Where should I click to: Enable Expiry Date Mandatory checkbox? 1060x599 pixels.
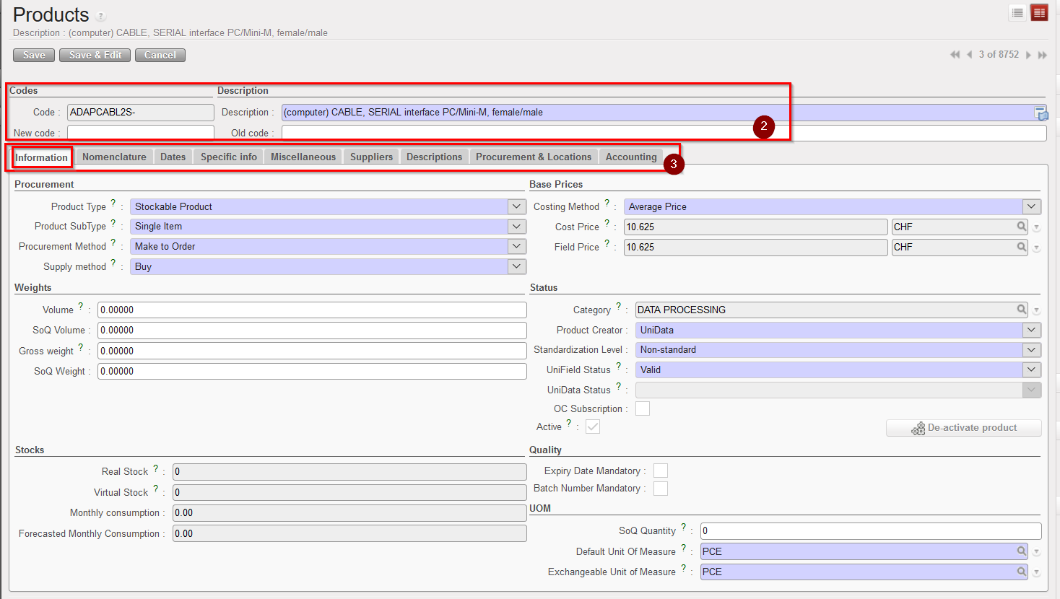tap(660, 471)
